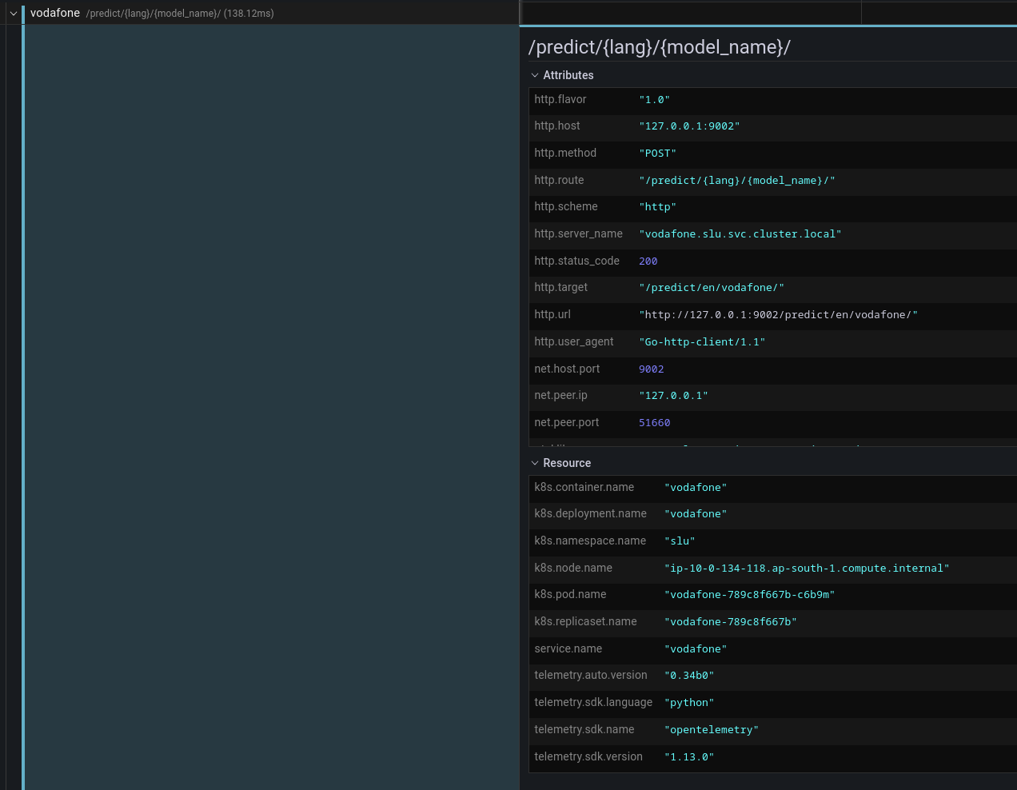Click the k8s.node.name key

pyautogui.click(x=573, y=568)
